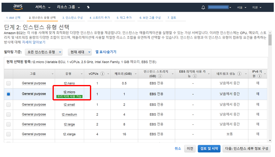Click the 보통 network performance cell
275x157 pixels.
coord(230,134)
